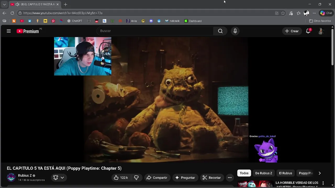Open the tab search dropdown
Screen dimensions: 335x188
coord(4,4)
